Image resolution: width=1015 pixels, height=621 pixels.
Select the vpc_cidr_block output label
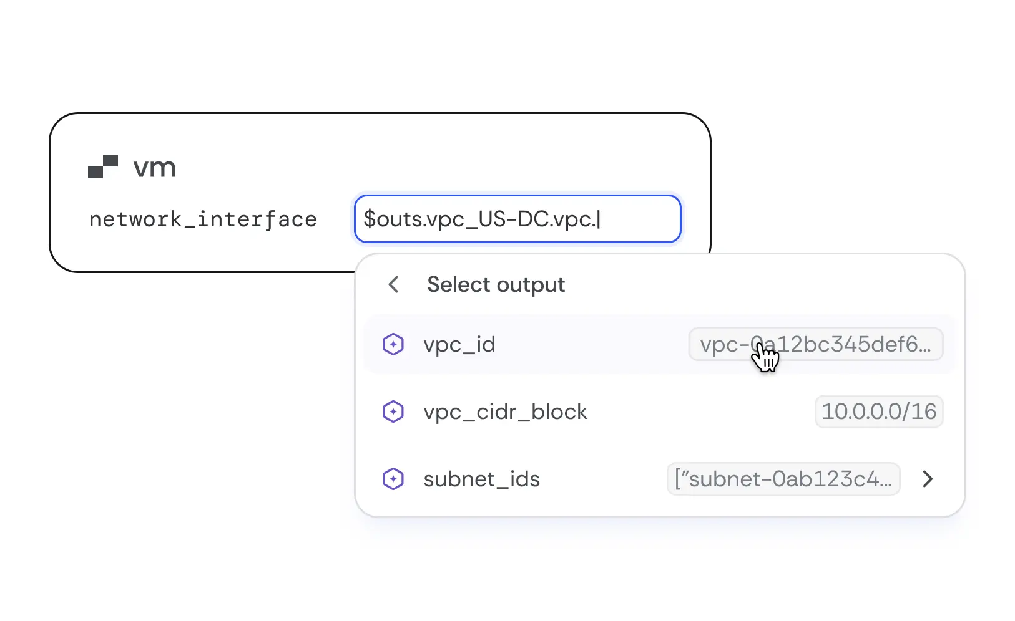pos(505,412)
